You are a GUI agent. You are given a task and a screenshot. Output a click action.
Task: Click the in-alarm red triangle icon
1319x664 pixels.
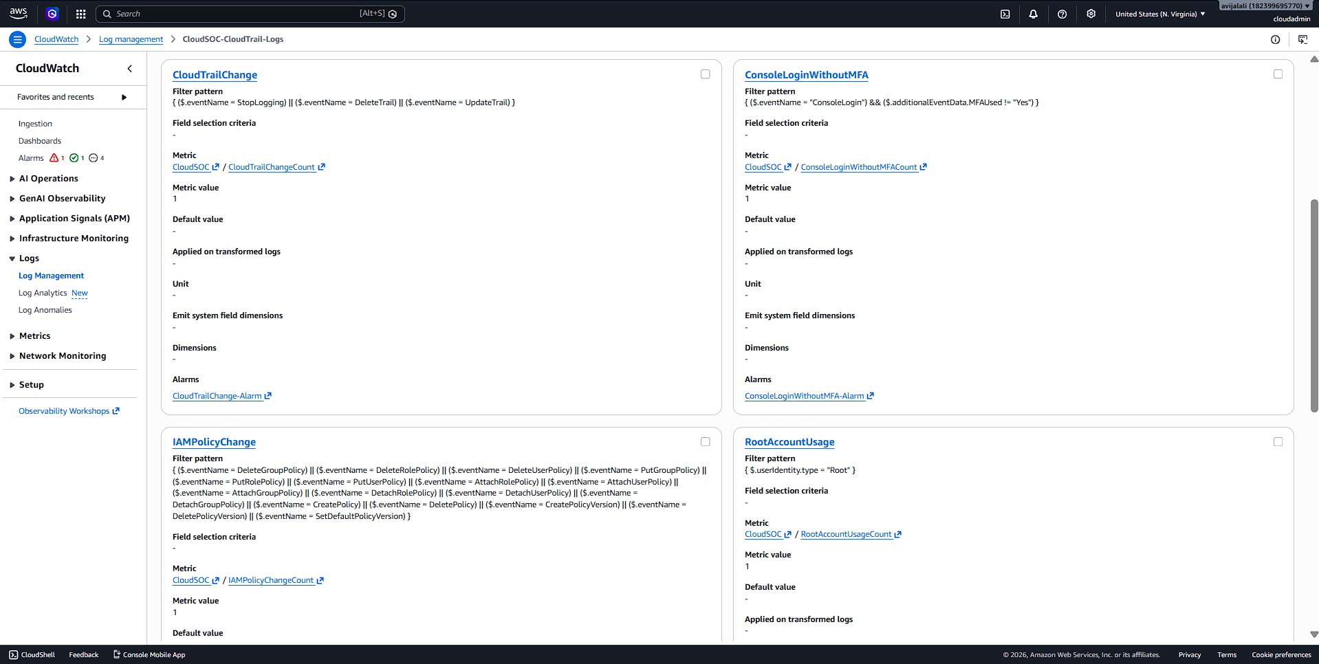click(54, 158)
